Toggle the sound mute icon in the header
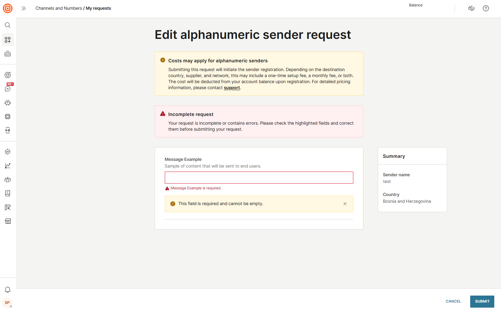The width and height of the screenshot is (501, 315). click(x=471, y=8)
